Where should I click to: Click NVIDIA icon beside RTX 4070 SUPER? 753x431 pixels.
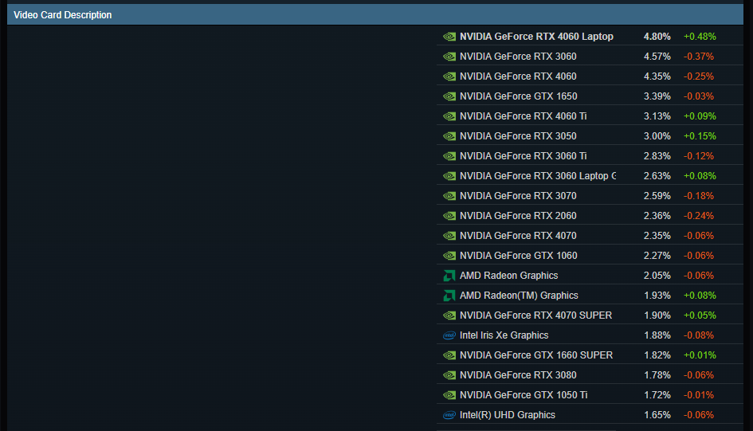pos(449,315)
